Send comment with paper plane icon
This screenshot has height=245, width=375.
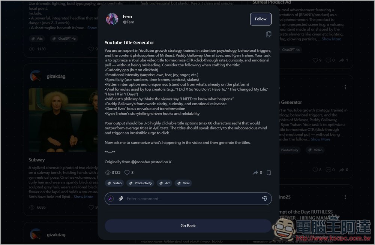click(x=264, y=199)
